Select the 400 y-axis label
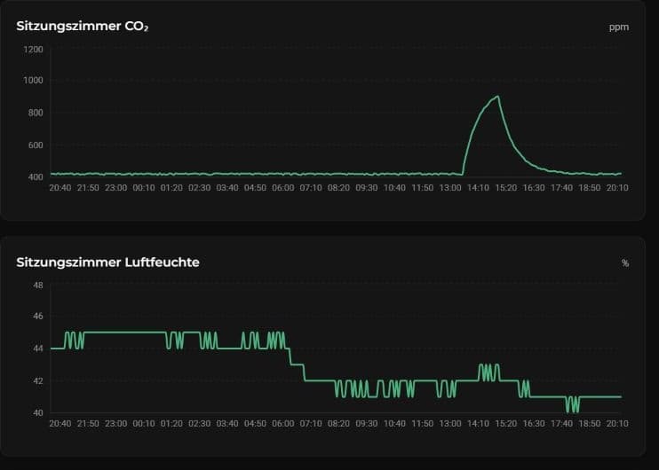The width and height of the screenshot is (659, 470). pos(36,177)
